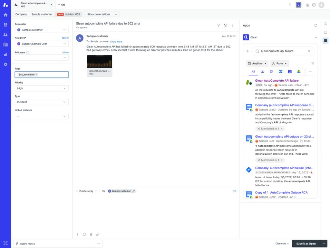Click Submit as Open button
This screenshot has width=330, height=248.
306,243
